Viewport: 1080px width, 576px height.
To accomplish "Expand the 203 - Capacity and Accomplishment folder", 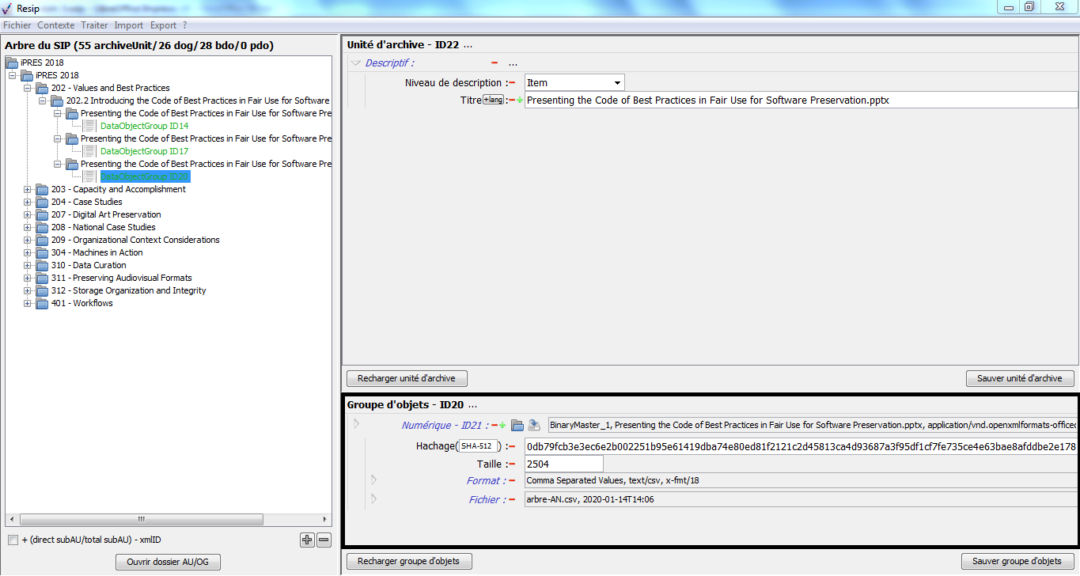I will [x=28, y=189].
